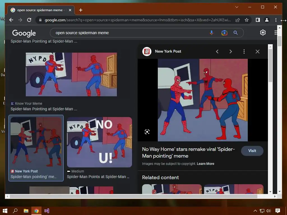Image resolution: width=287 pixels, height=215 pixels.
Task: Click New York Post source logo
Action: (x=147, y=52)
